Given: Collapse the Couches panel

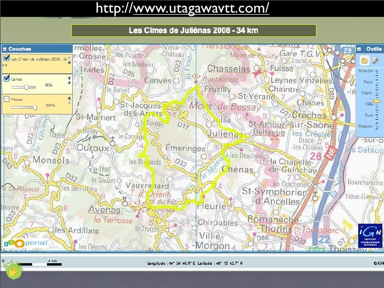Looking at the screenshot, I should tap(4, 49).
